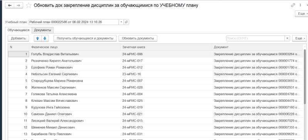Go back with the left arrow button
The height and width of the screenshot is (140, 308).
[9, 5]
